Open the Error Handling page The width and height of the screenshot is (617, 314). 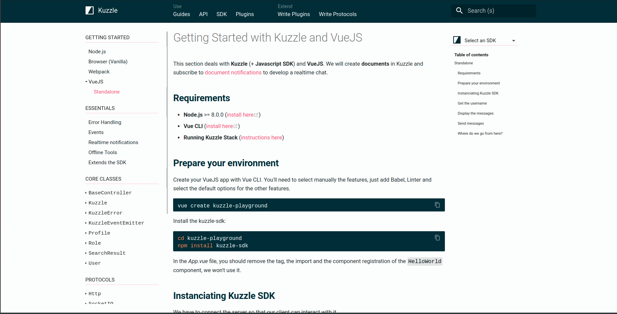pos(105,122)
